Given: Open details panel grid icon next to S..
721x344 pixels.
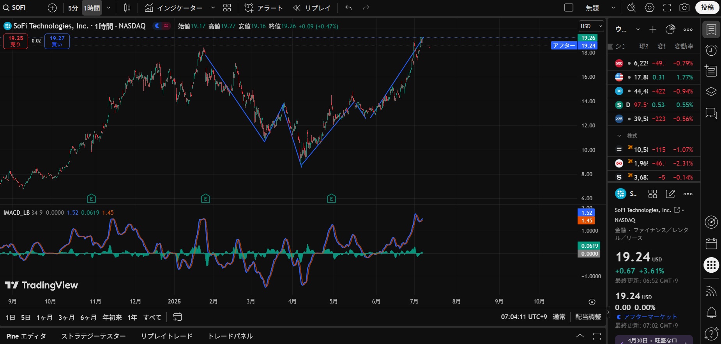Looking at the screenshot, I should pos(652,194).
